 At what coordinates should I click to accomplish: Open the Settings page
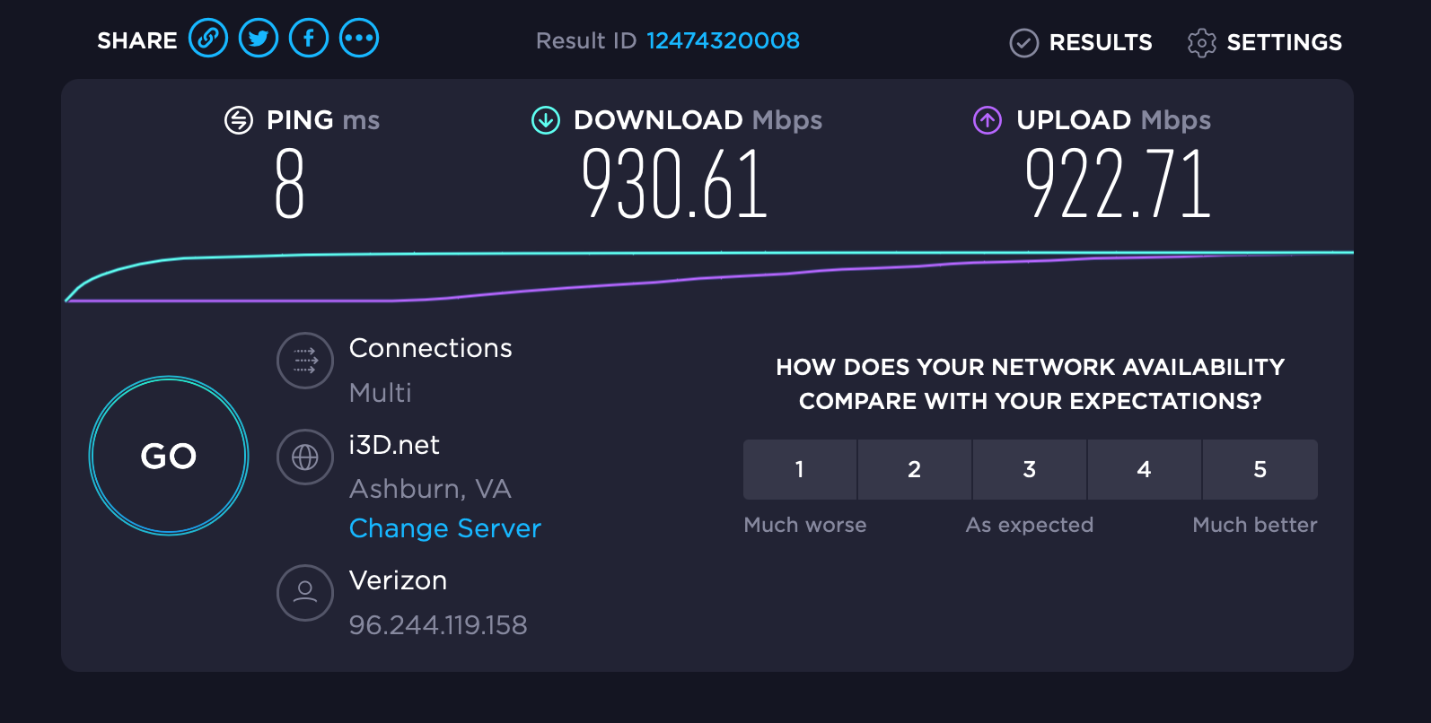(x=1265, y=42)
